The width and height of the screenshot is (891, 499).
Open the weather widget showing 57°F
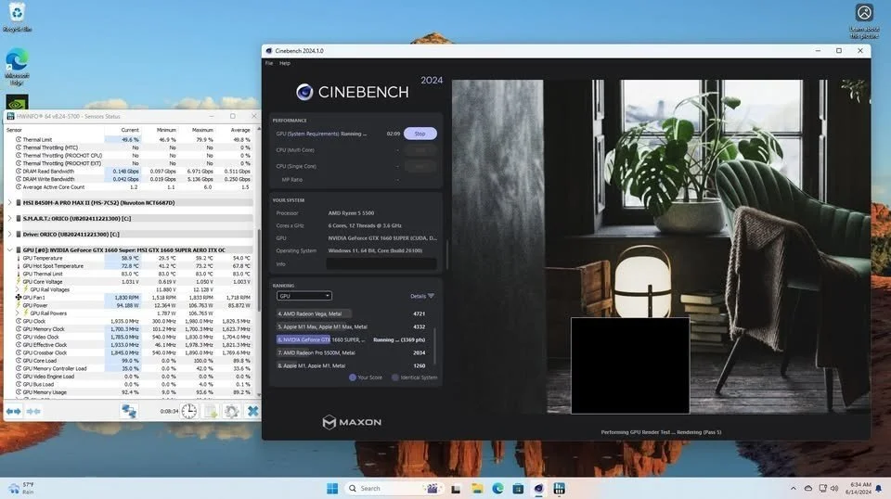[21, 488]
